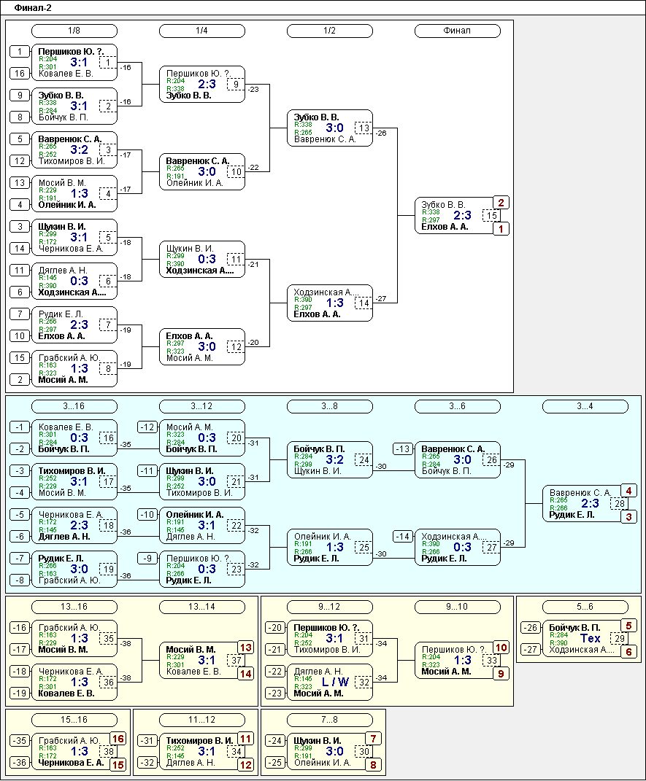This screenshot has width=646, height=781.
Task: Click dashed match number 13 in semifinals
Action: 364,128
